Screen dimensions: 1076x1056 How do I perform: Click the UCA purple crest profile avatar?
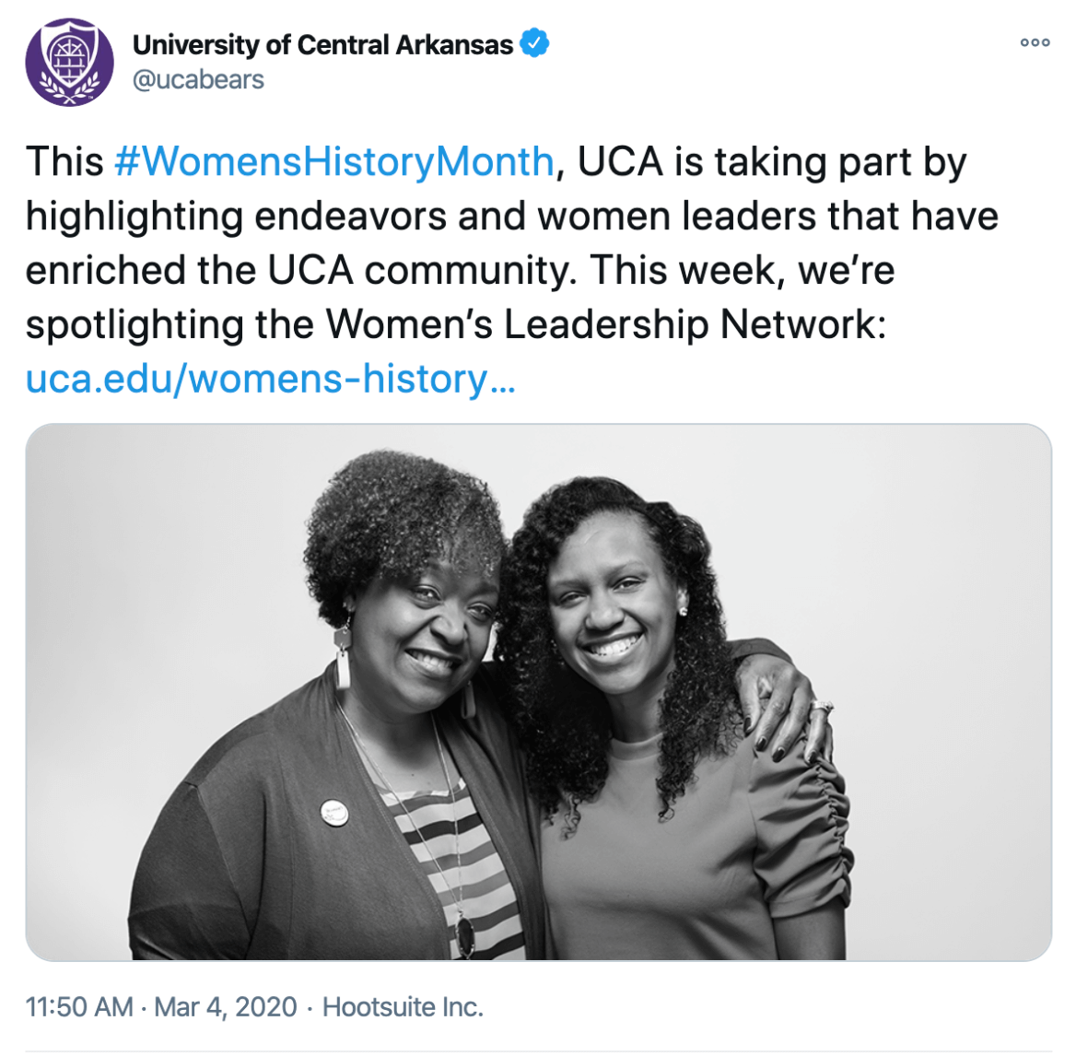click(x=69, y=63)
